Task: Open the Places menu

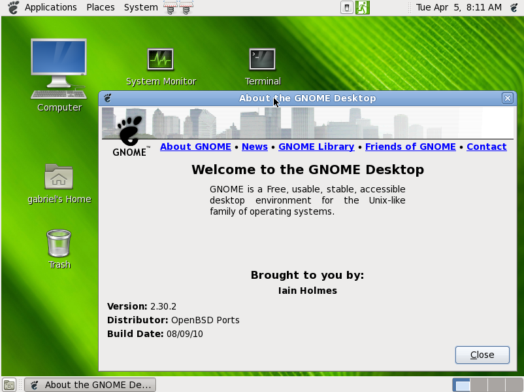Action: click(100, 7)
